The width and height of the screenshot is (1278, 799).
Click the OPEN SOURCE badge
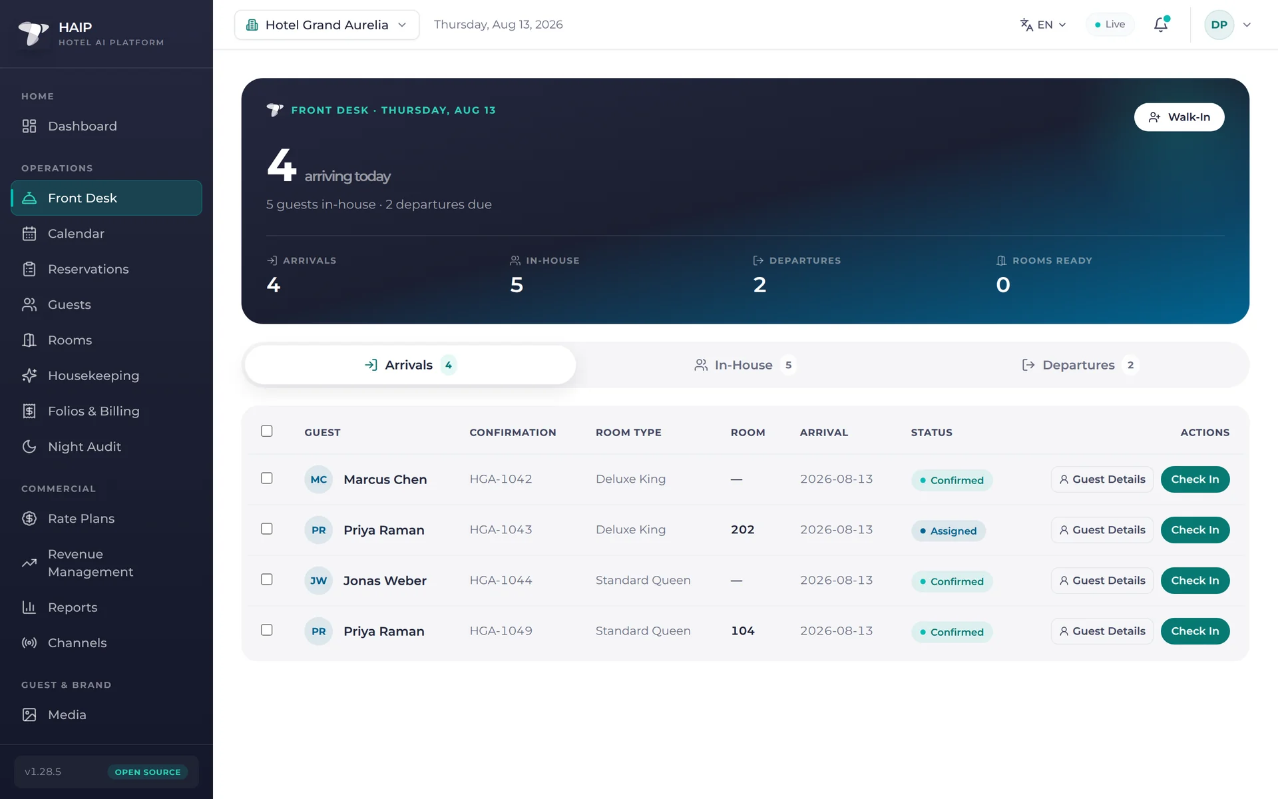tap(148, 772)
